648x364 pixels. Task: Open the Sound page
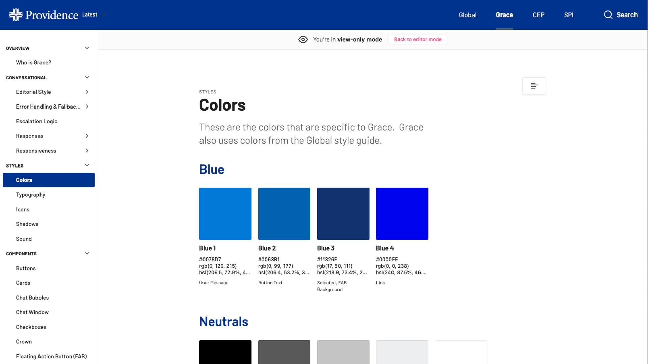(24, 239)
